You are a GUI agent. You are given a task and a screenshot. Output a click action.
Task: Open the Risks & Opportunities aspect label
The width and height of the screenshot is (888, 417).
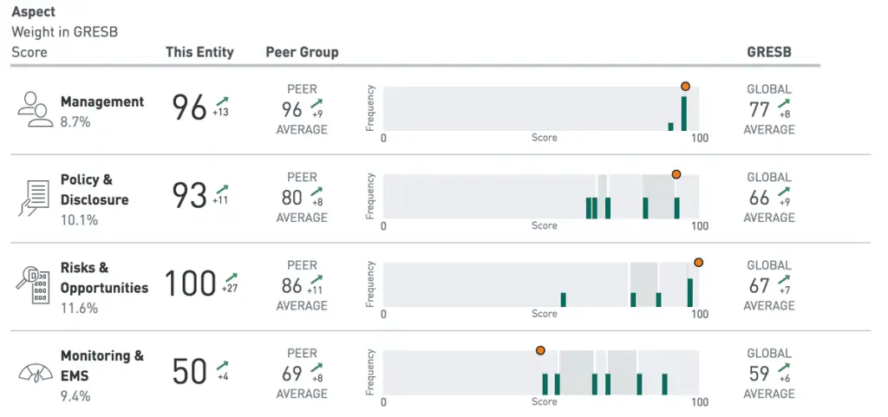tap(104, 277)
